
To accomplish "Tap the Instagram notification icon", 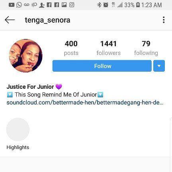I will 72,5.
